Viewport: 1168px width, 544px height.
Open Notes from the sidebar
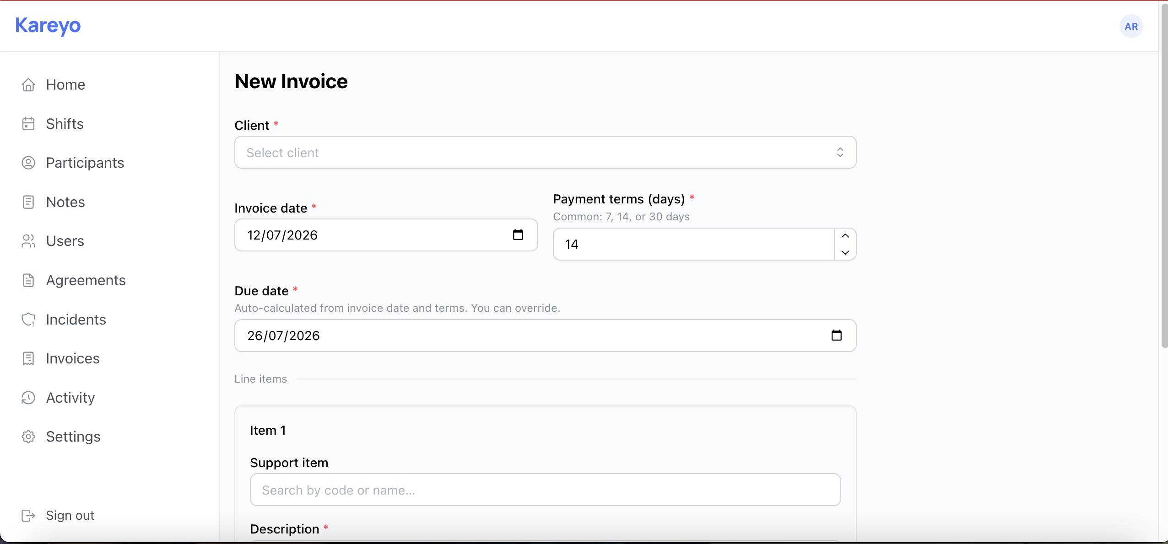(x=65, y=202)
